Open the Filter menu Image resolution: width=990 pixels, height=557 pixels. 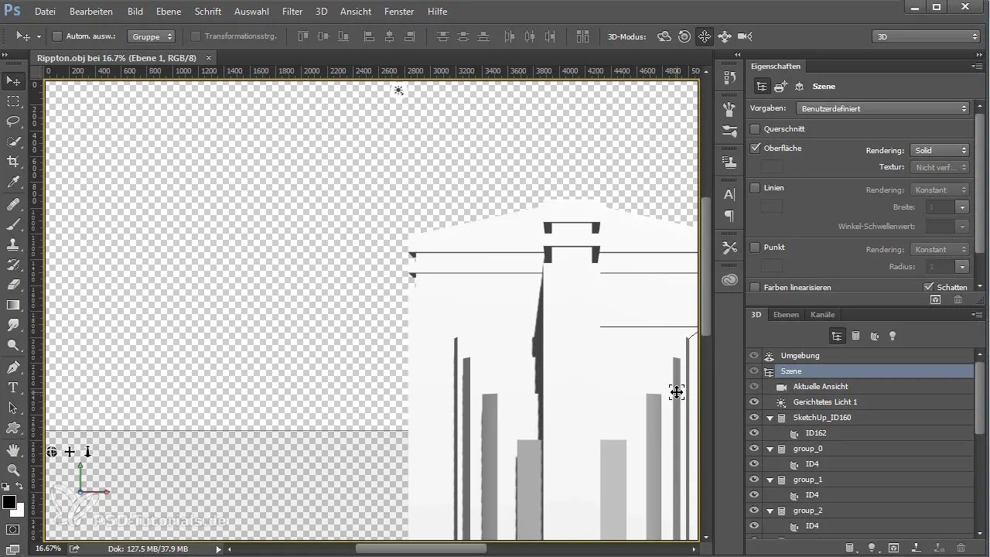tap(292, 12)
